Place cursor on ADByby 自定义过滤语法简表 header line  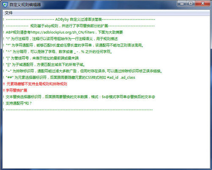pyautogui.click(x=79, y=19)
